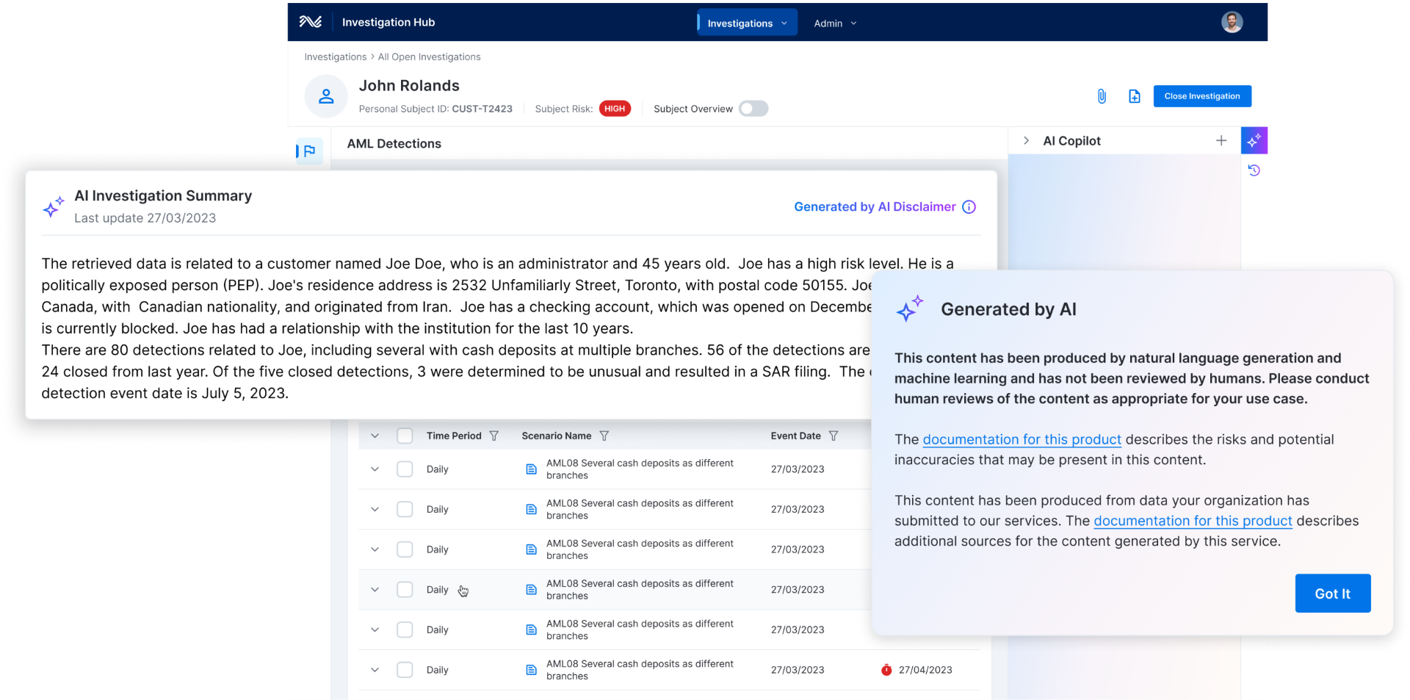Open the AI sparkle panel icon
This screenshot has height=700, width=1410.
[x=1254, y=140]
